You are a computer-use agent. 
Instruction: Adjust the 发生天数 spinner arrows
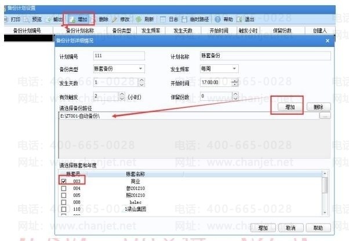point(141,82)
